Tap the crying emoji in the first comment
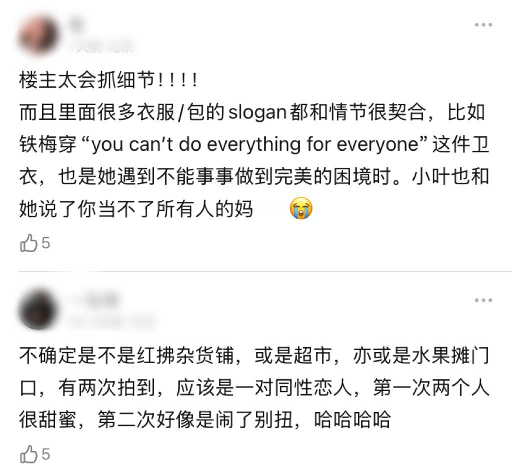 click(300, 208)
